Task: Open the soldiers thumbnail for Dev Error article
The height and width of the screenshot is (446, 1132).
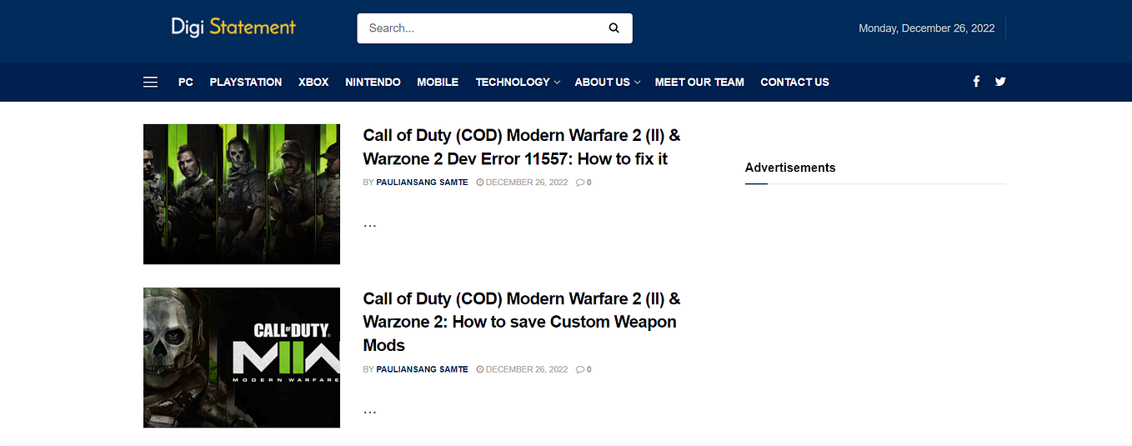Action: coord(242,194)
